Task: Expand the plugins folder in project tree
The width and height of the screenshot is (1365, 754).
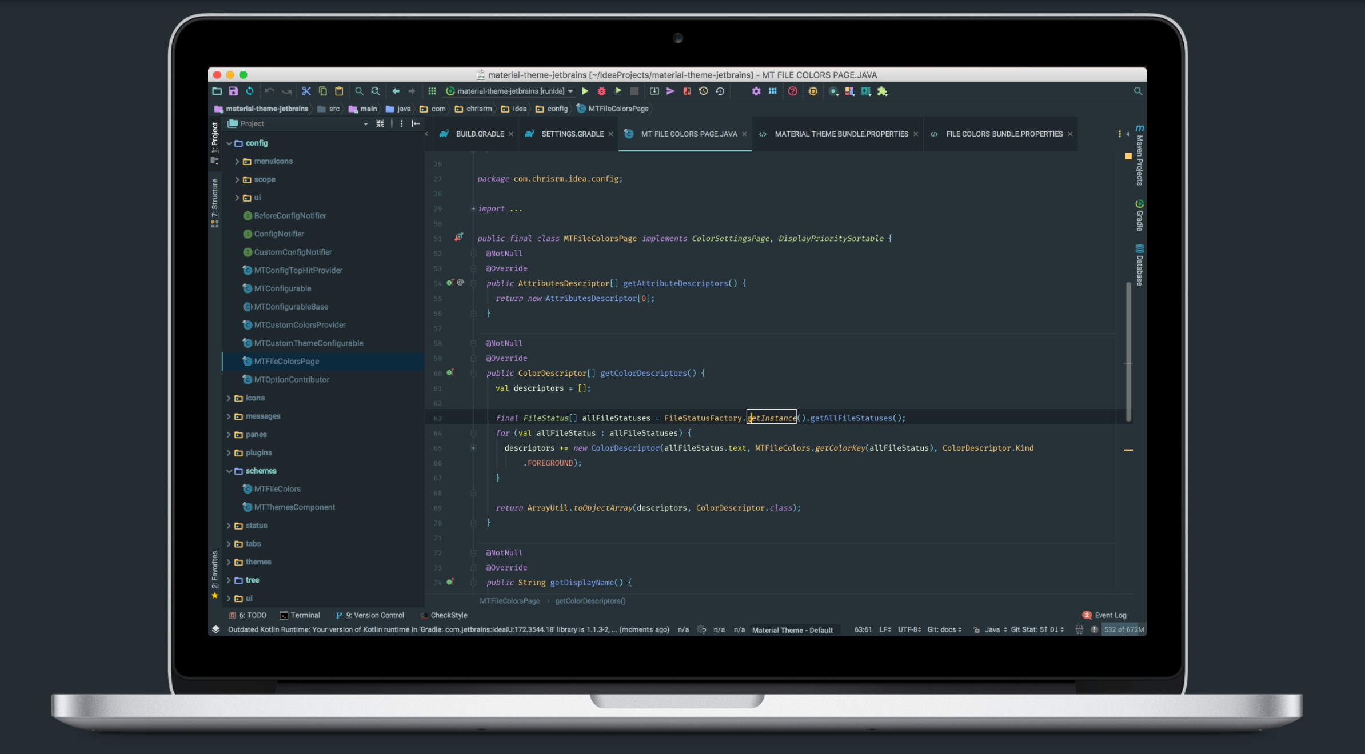Action: (x=229, y=452)
